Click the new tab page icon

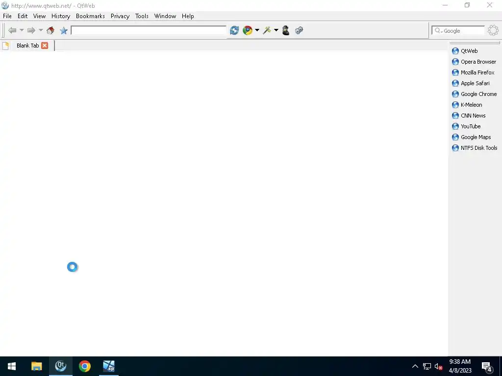5,46
